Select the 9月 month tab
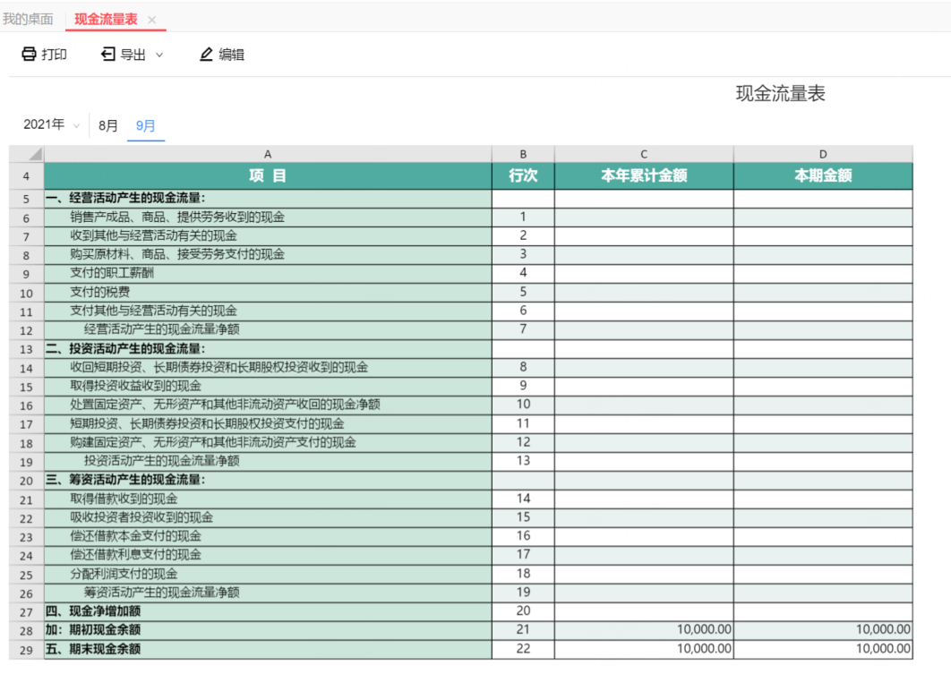The width and height of the screenshot is (951, 674). [146, 126]
